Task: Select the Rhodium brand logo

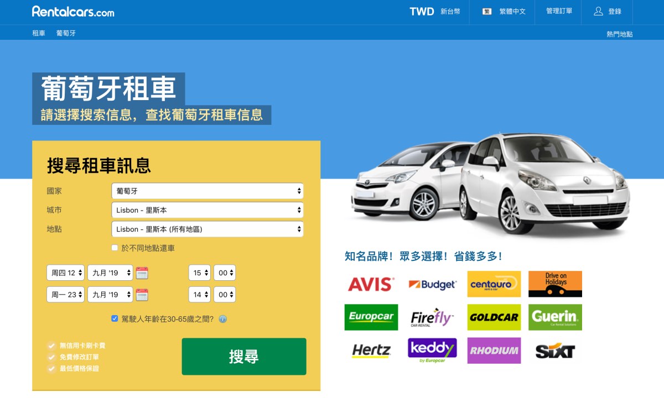Action: point(494,350)
